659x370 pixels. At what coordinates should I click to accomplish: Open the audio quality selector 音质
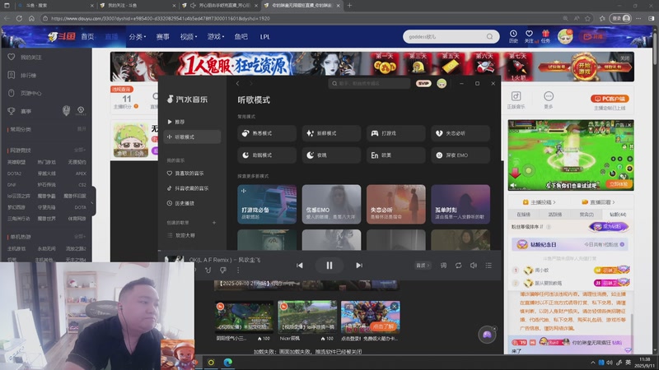tap(422, 265)
